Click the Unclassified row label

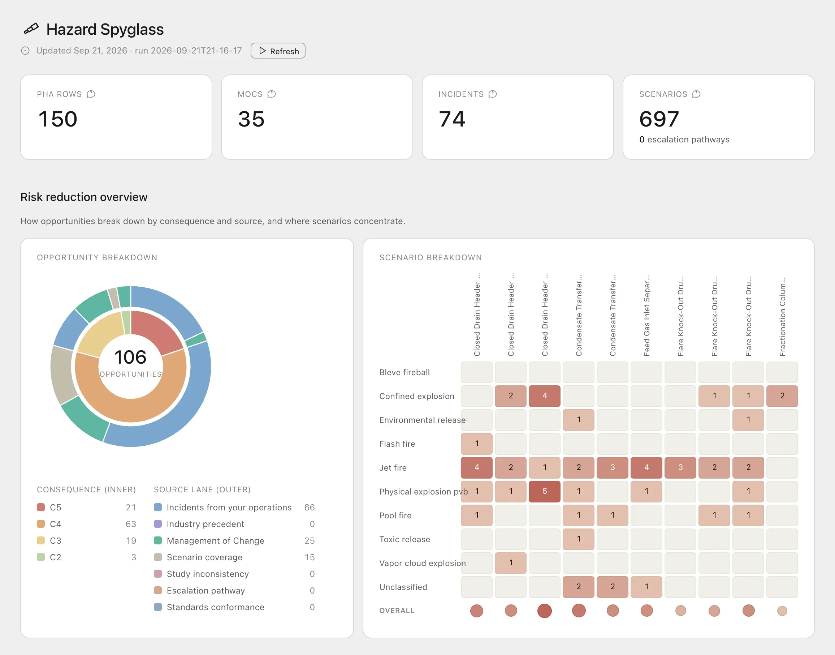[403, 587]
